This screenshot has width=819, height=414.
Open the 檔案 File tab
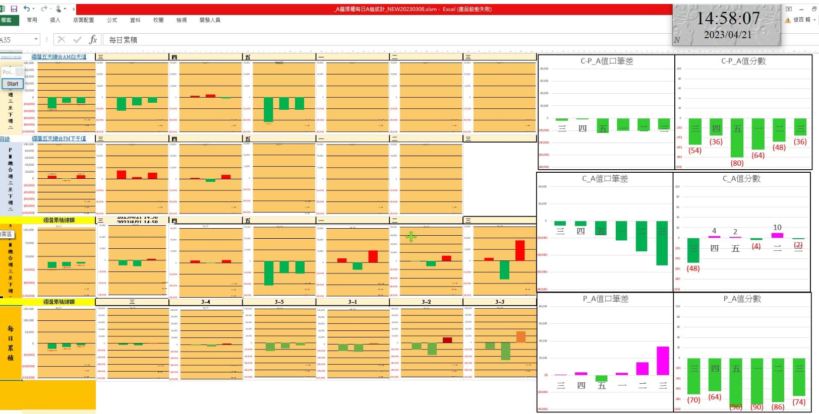tap(9, 20)
